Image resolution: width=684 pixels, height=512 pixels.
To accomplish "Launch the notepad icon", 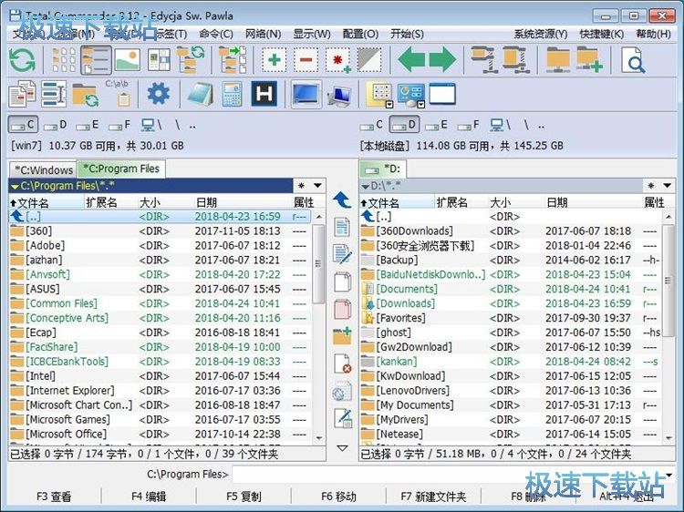I will pos(201,94).
